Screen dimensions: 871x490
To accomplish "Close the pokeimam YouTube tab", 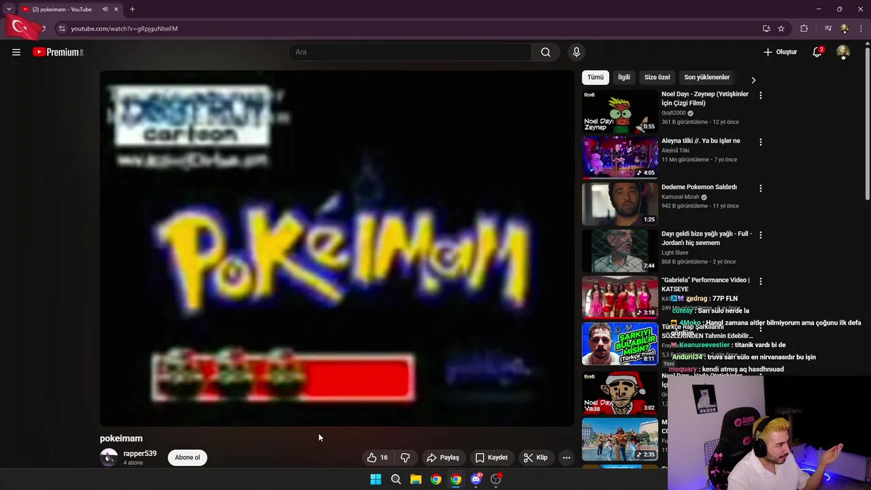I will [116, 10].
